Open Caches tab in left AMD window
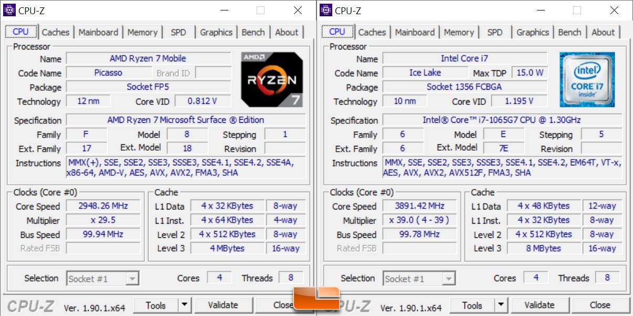 56,32
